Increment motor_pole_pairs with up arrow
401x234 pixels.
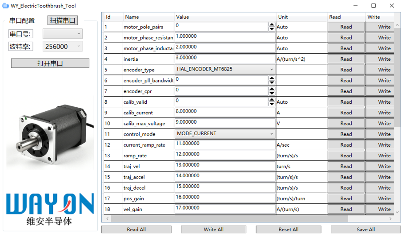click(x=272, y=25)
